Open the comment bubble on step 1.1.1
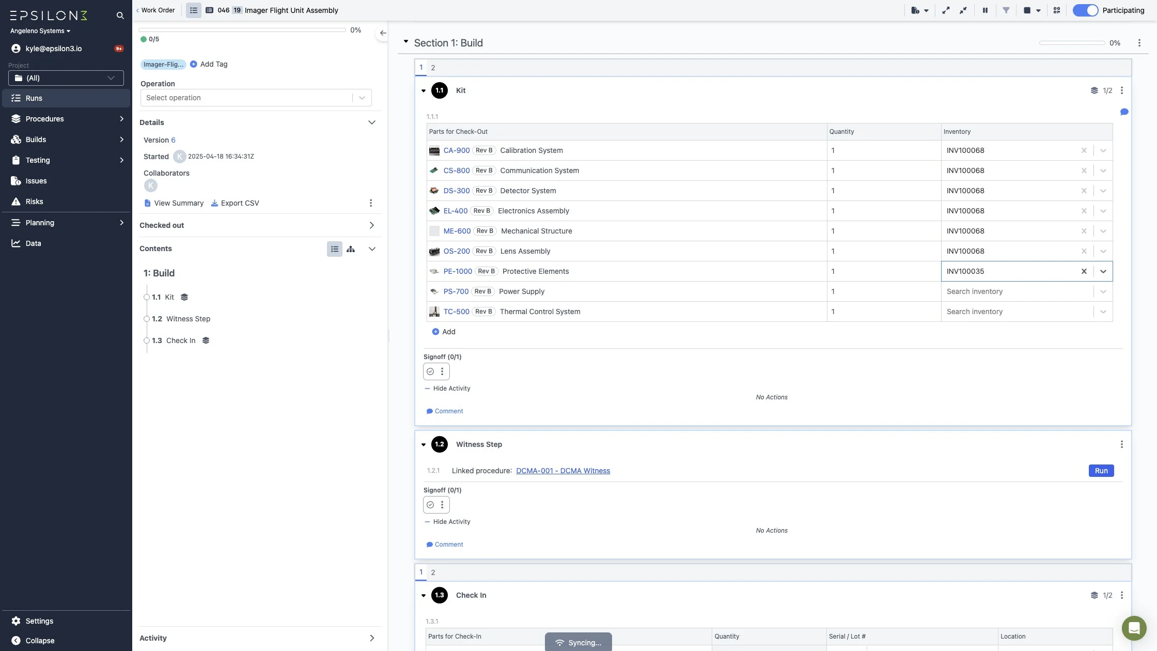1157x651 pixels. [x=1124, y=112]
